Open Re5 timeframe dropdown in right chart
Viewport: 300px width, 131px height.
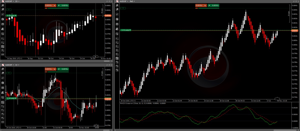pos(132,1)
